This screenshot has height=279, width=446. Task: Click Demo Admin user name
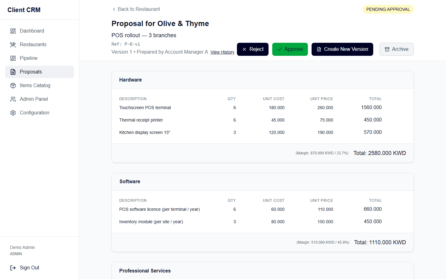[22, 247]
